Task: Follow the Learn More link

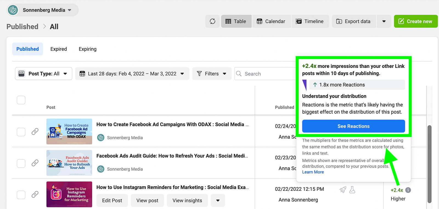Action: [x=313, y=172]
